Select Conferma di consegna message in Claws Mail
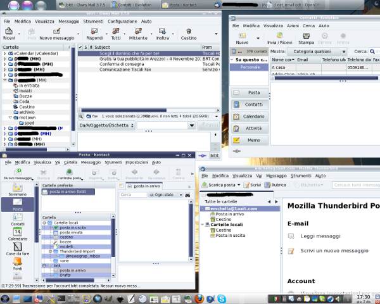The height and width of the screenshot is (304, 380). pos(148,64)
